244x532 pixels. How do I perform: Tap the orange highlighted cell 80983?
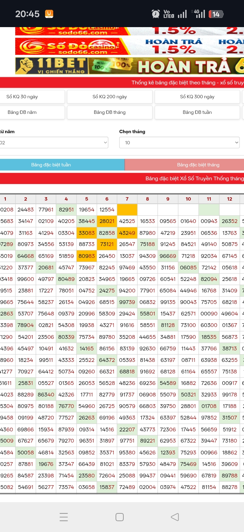pyautogui.click(x=86, y=256)
